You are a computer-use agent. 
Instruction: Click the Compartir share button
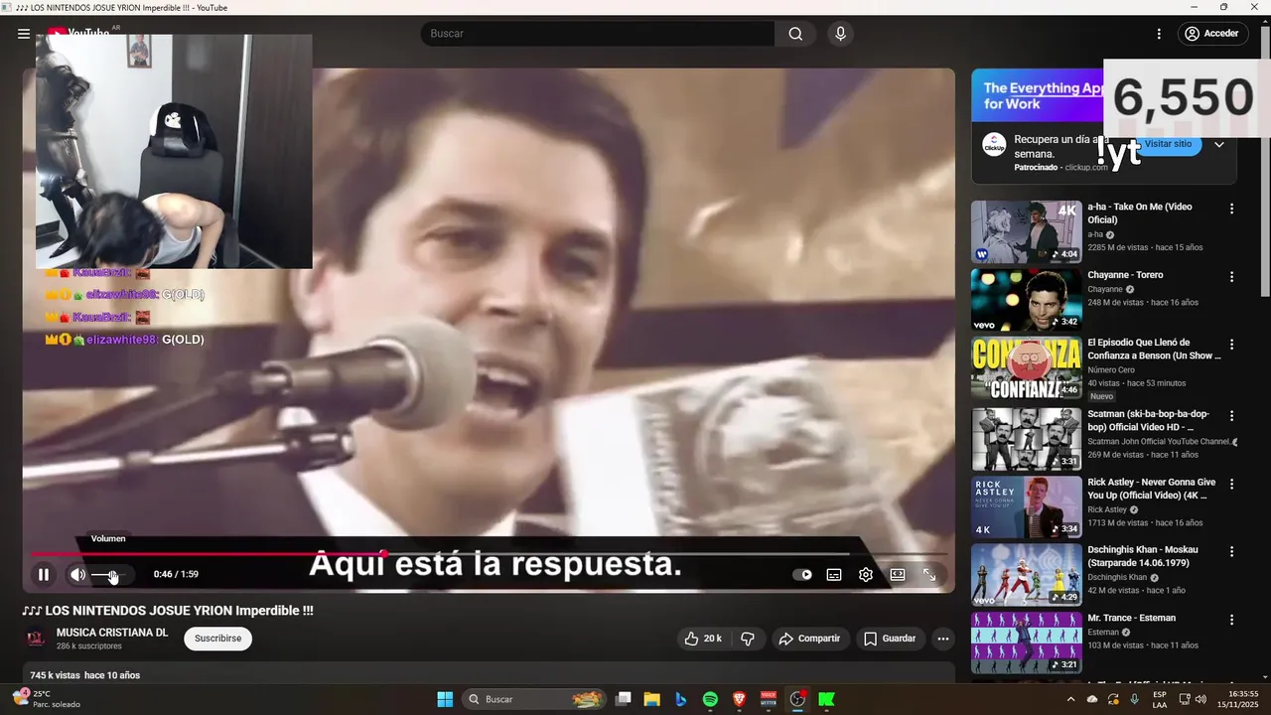pyautogui.click(x=809, y=639)
